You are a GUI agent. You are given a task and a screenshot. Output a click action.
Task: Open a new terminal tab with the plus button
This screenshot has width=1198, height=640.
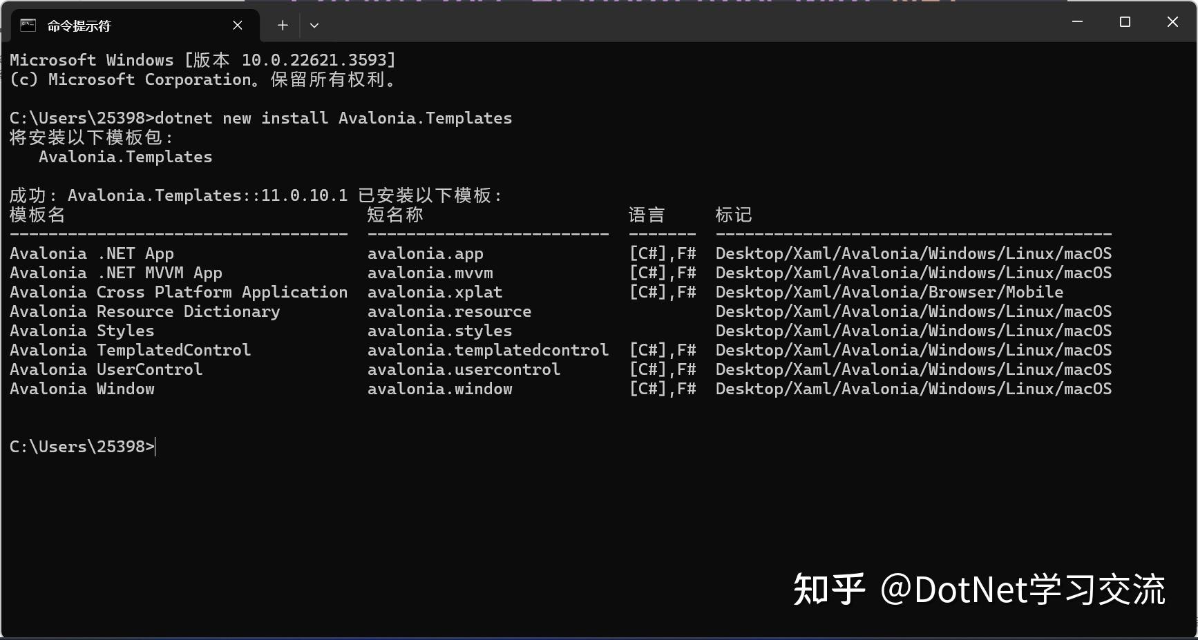click(x=282, y=25)
